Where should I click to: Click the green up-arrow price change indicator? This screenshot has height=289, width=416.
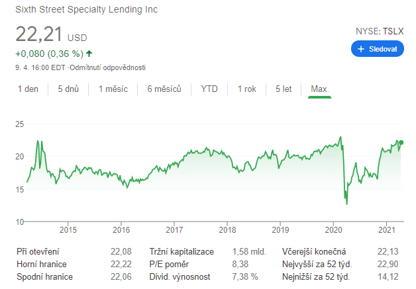click(89, 54)
